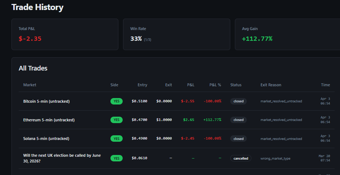
Task: Click the Apr 3 06:54 time in Solana row
Action: click(x=325, y=138)
